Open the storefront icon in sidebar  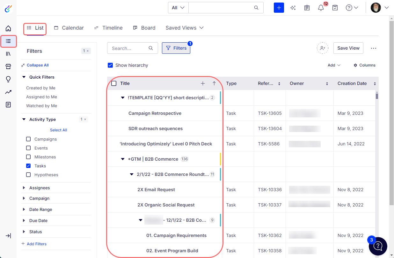[x=8, y=66]
